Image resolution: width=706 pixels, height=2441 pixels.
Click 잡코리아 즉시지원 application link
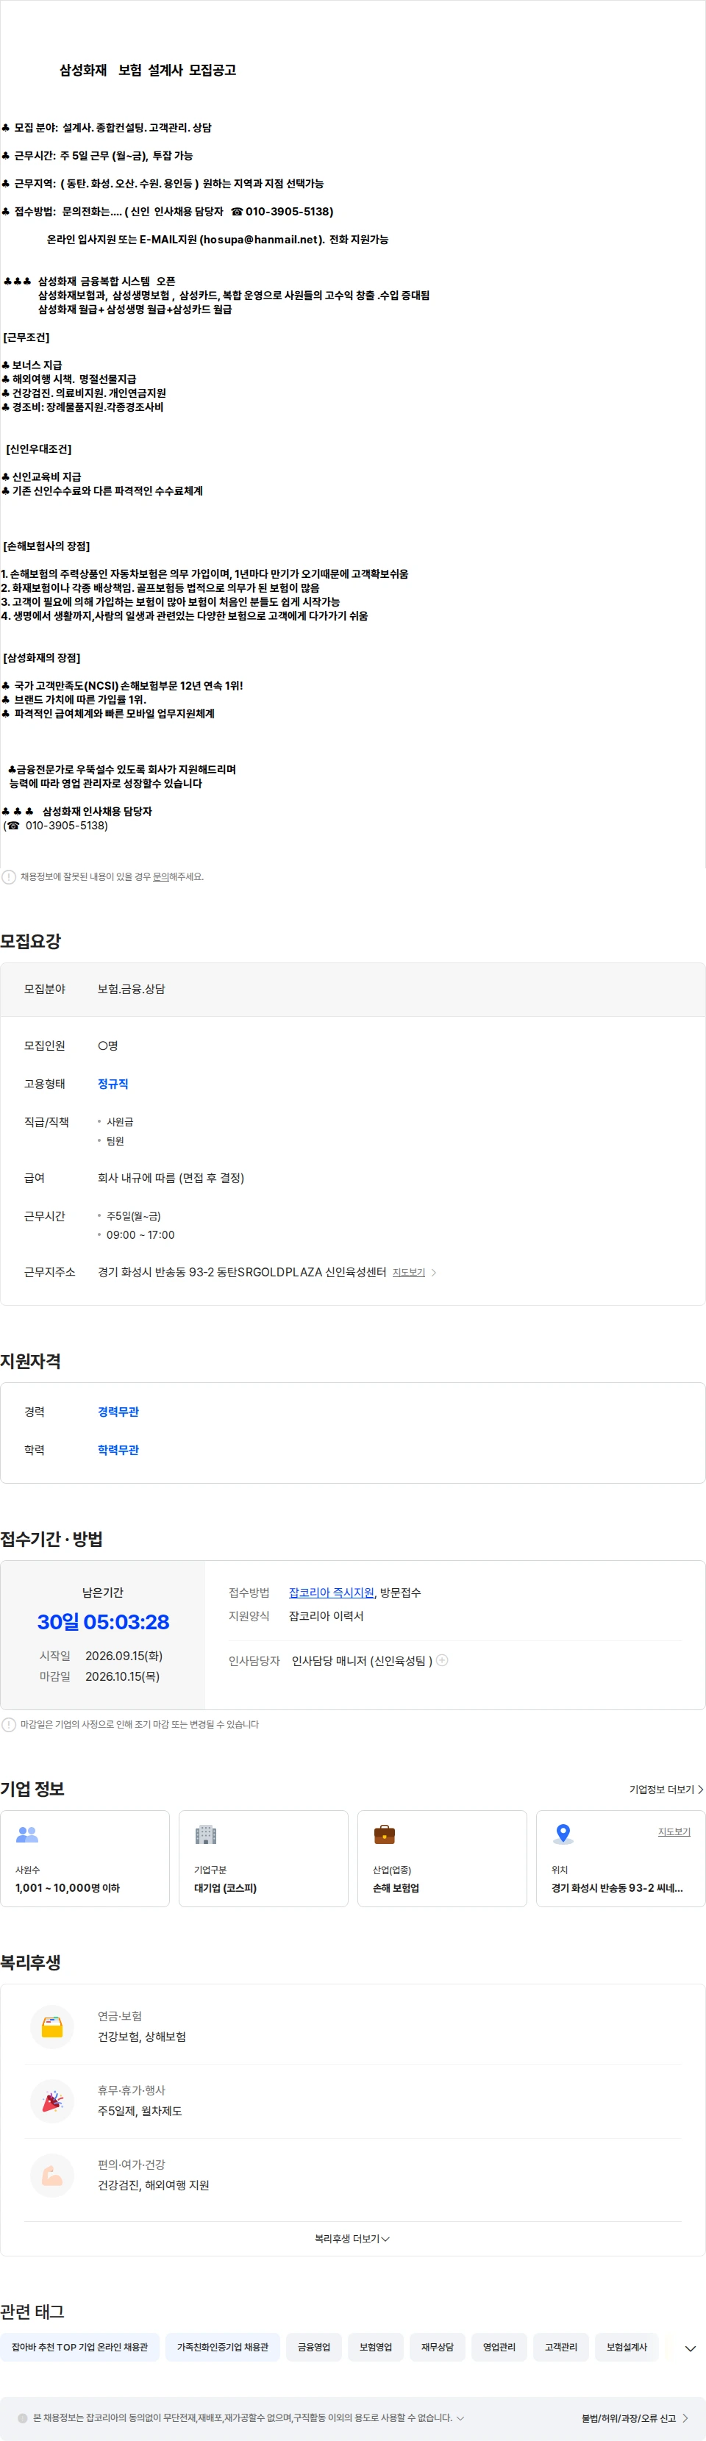point(332,1593)
